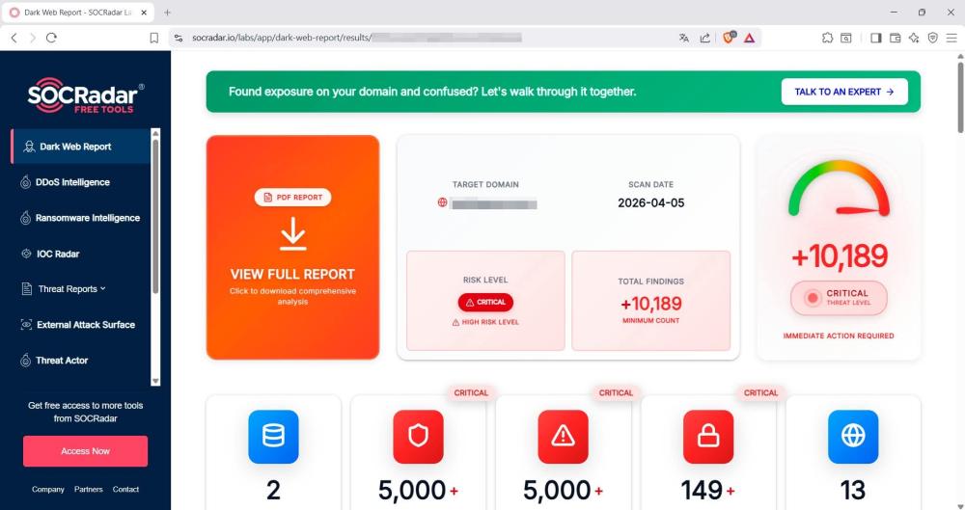Toggle the browser sidebar panel icon

pos(876,38)
